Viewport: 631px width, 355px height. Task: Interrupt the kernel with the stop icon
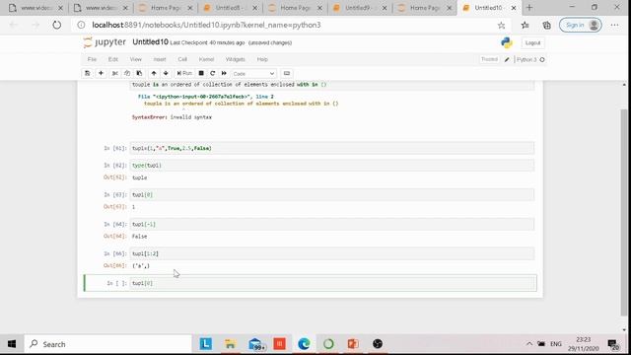pos(201,73)
